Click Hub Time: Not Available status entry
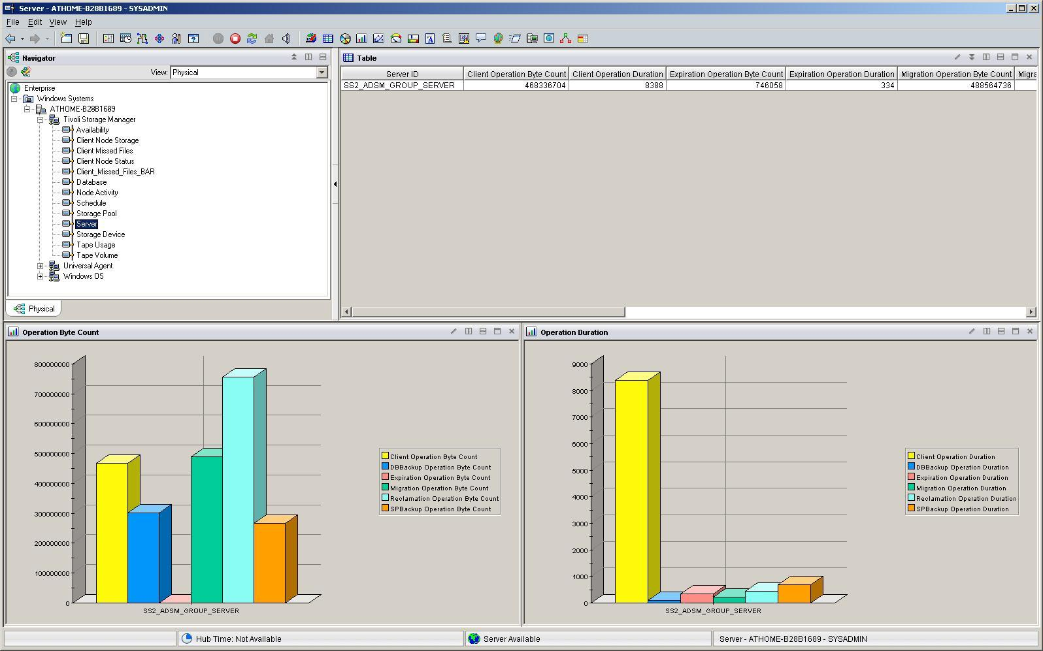This screenshot has height=651, width=1043. click(238, 639)
